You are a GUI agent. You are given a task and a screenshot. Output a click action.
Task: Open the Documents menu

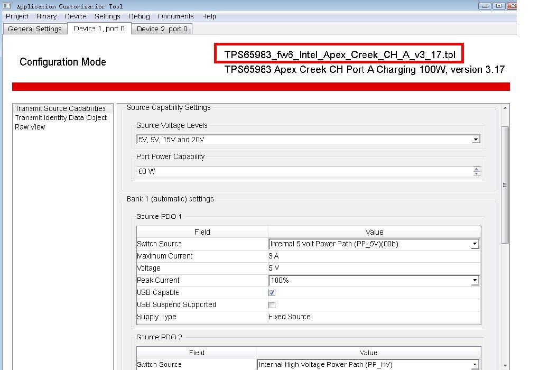pos(175,16)
